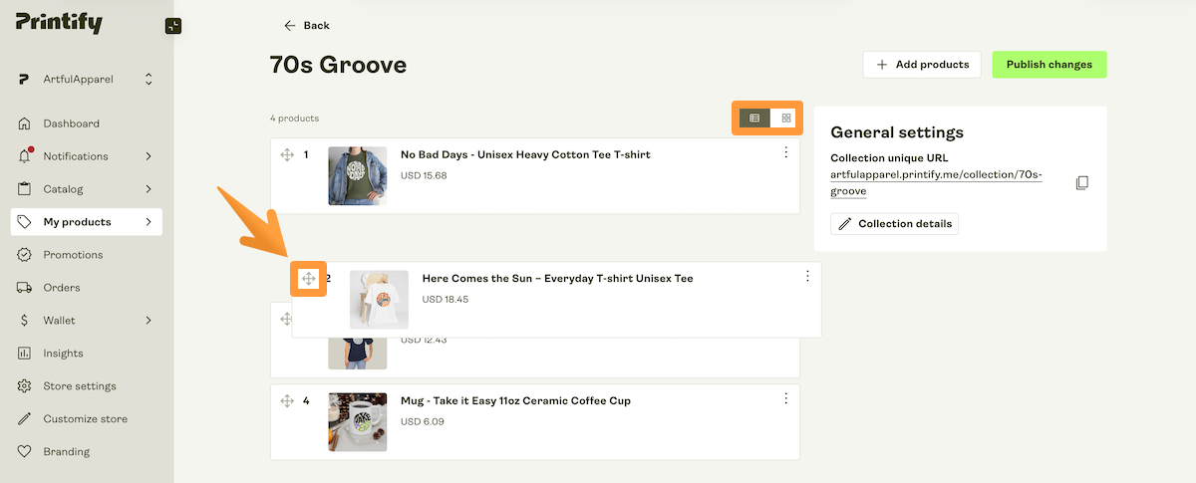Click the USD 6.09 price
This screenshot has height=483, width=1196.
point(423,421)
